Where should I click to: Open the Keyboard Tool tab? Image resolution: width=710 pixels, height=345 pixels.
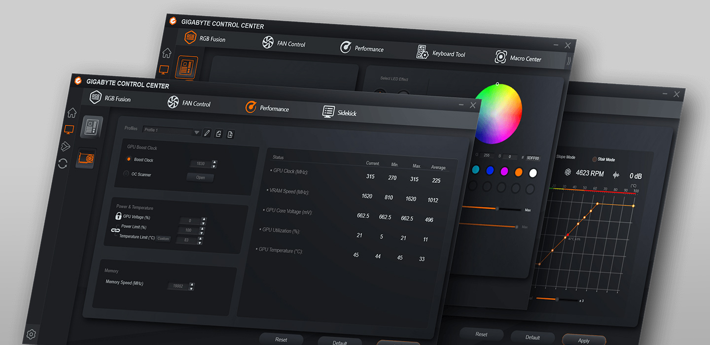pyautogui.click(x=441, y=53)
